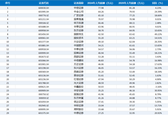Click the value 1.63%

point(158,75)
